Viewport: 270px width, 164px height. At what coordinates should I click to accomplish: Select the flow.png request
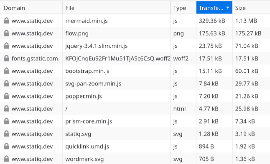click(77, 33)
